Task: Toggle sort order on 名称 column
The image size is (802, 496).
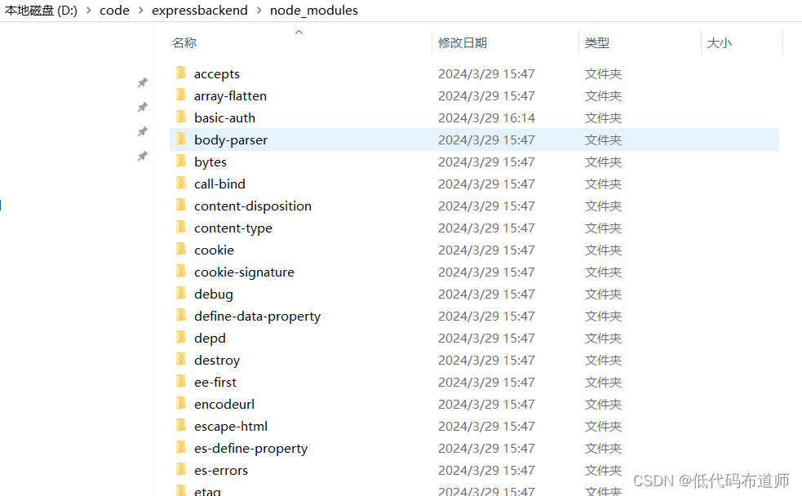Action: [x=184, y=42]
